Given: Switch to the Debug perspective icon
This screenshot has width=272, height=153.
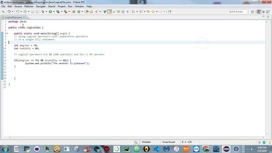Looking at the screenshot, I should (263, 11).
